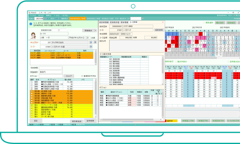This screenshot has width=240, height=144.
Task: Open the ファイル menu
Action: click(33, 16)
